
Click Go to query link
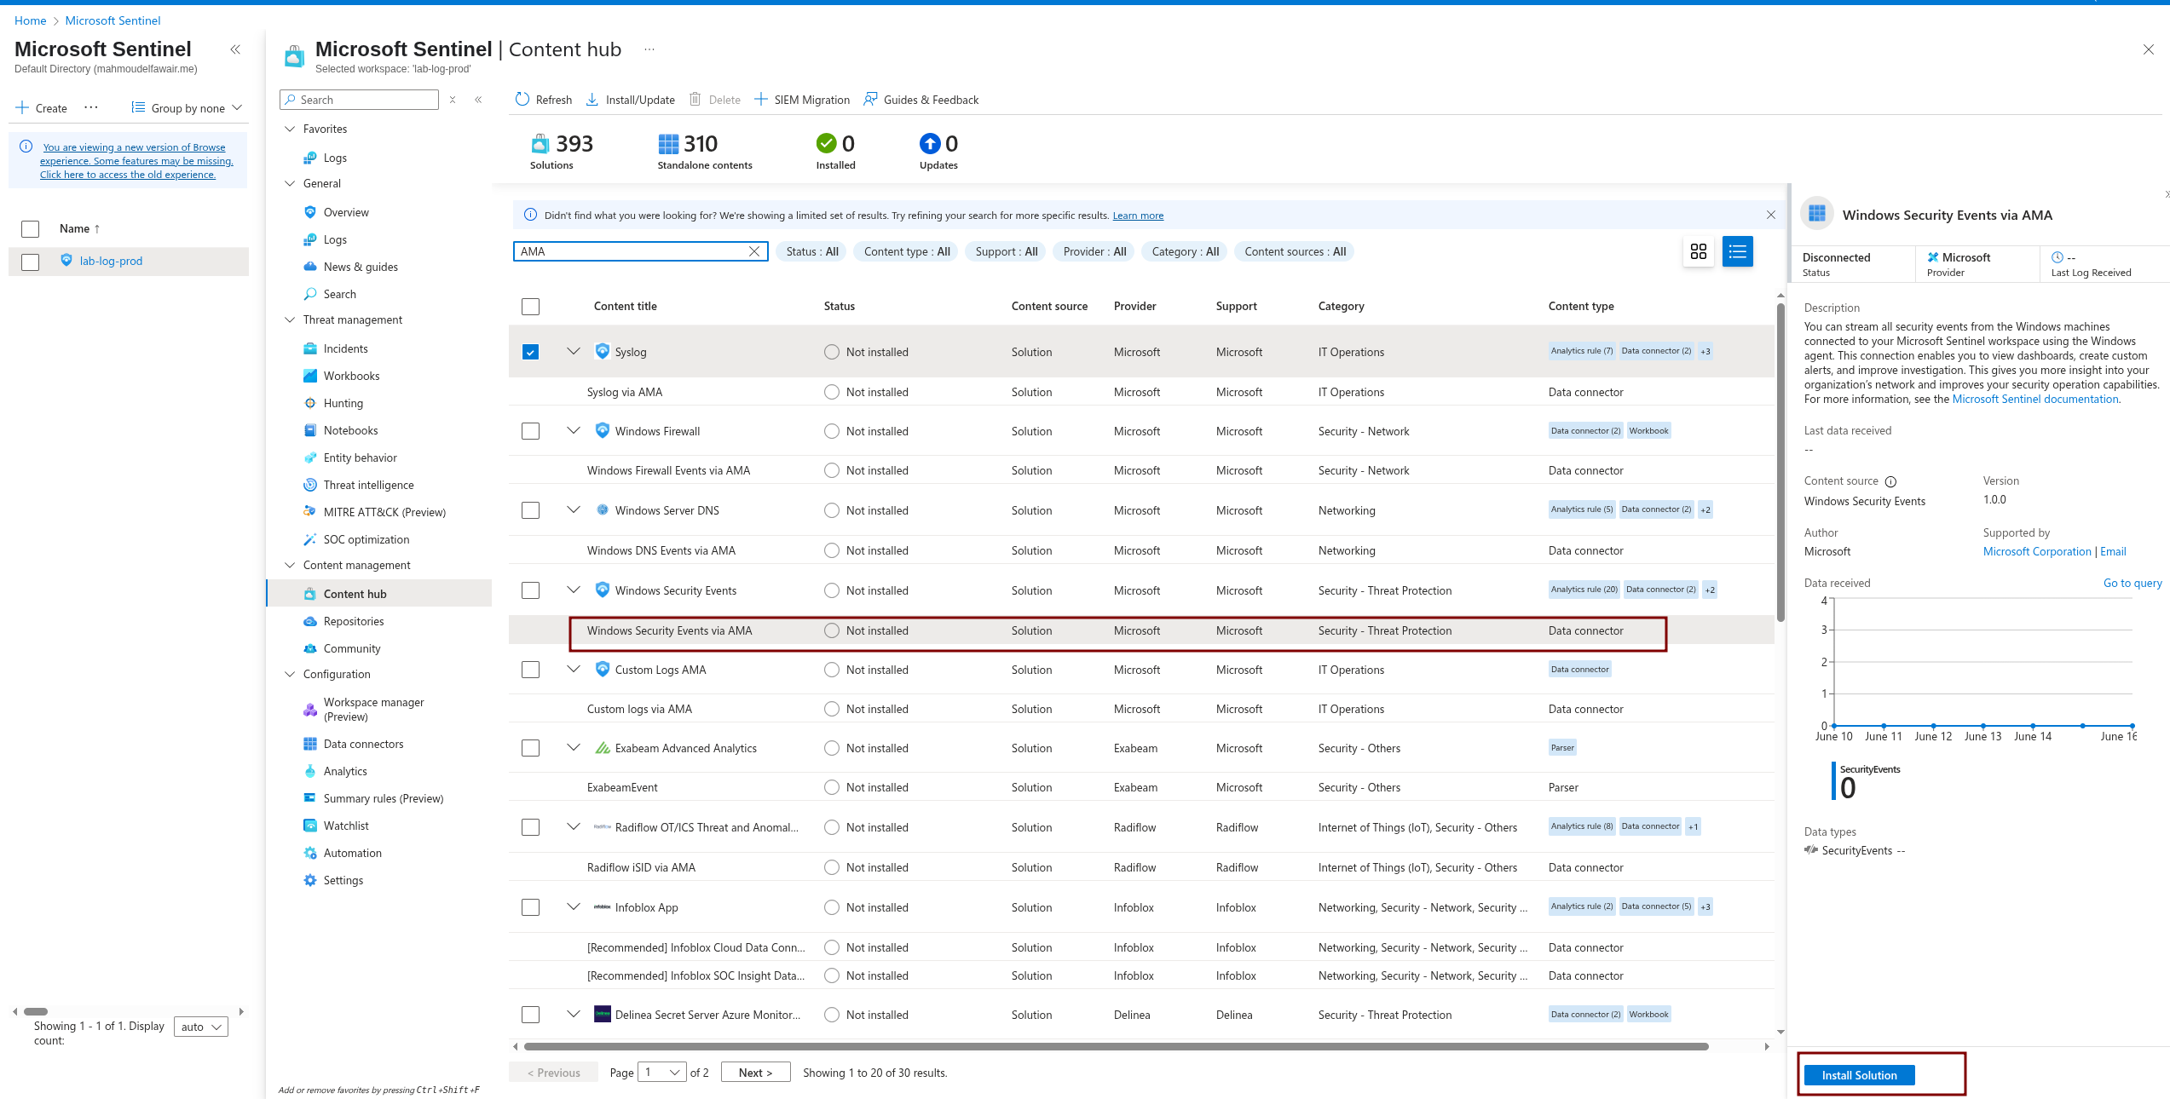click(x=2132, y=583)
